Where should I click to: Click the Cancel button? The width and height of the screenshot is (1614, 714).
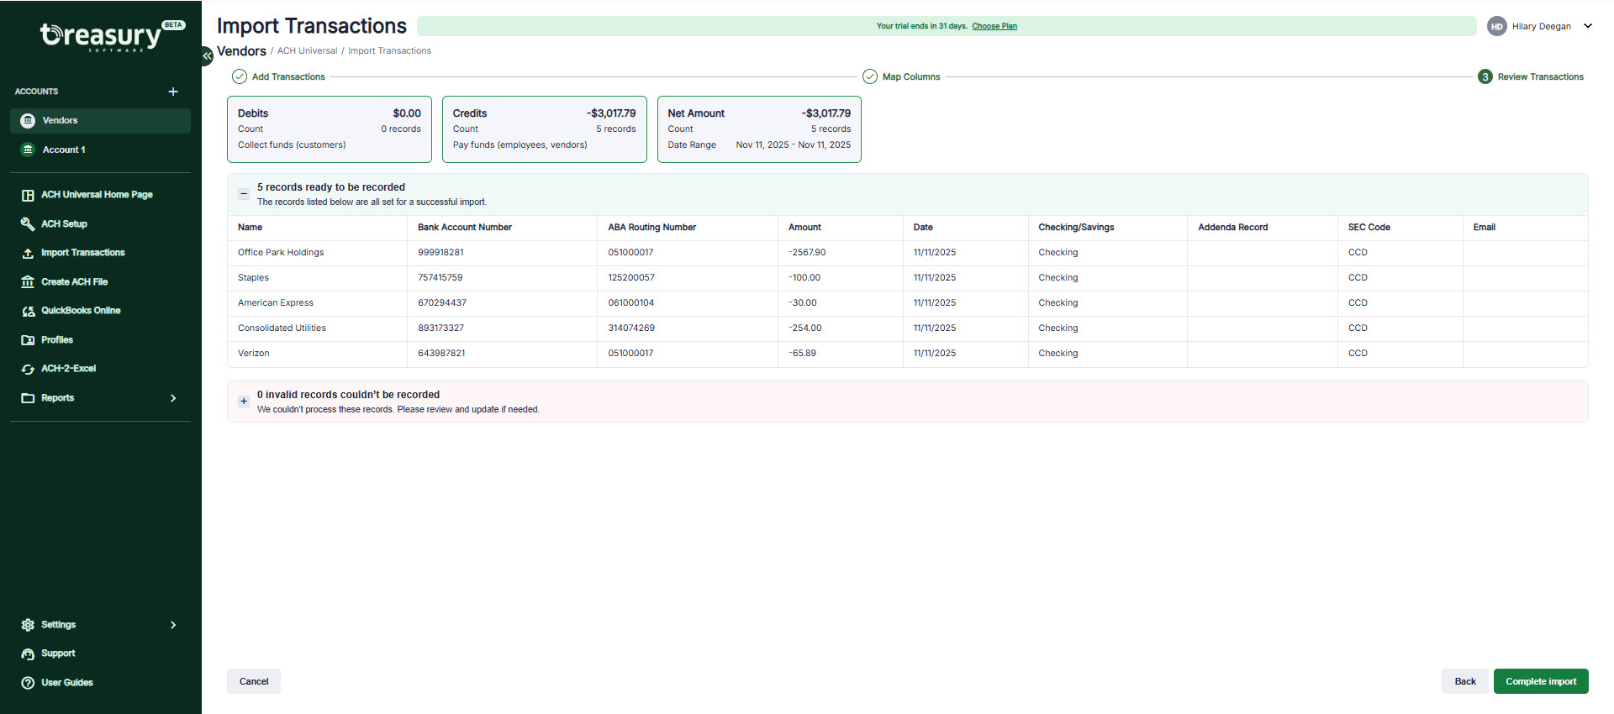pyautogui.click(x=254, y=681)
